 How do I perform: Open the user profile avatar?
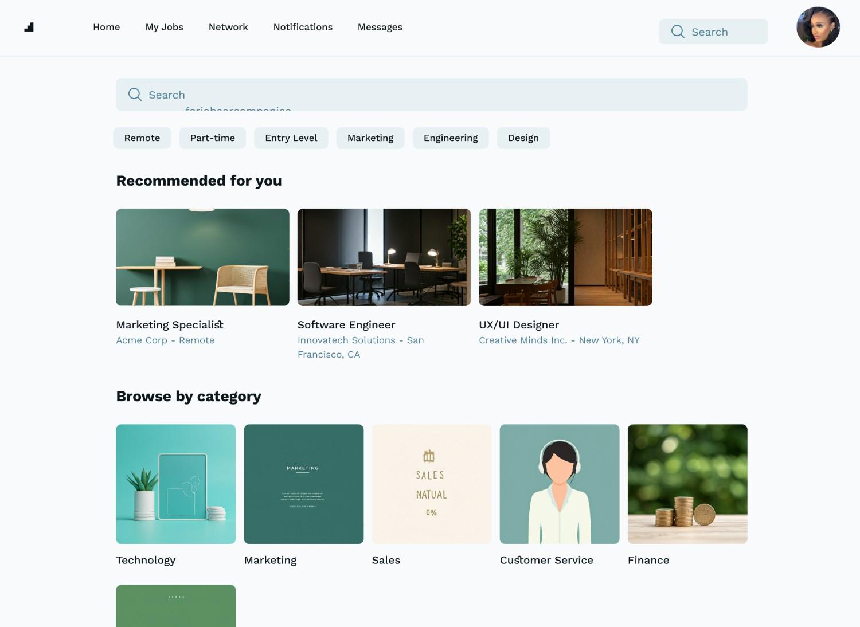[x=818, y=27]
